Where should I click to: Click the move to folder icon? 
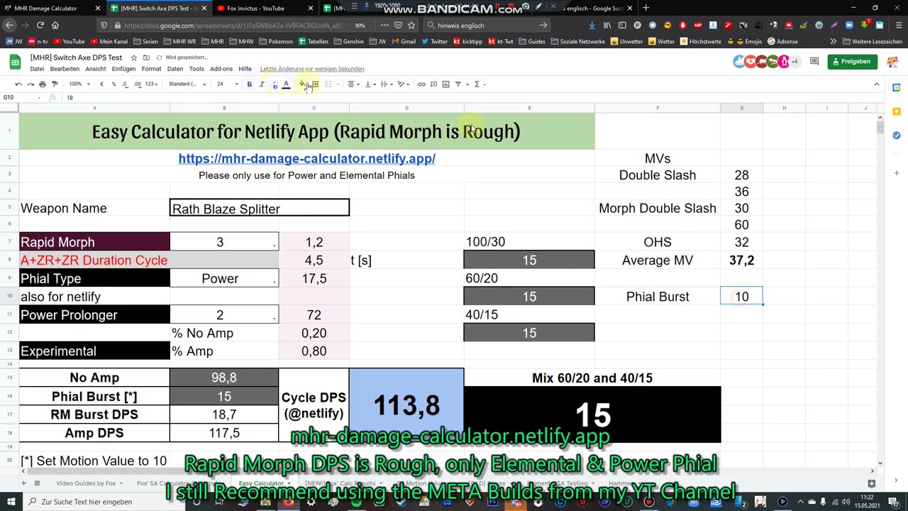(x=146, y=57)
